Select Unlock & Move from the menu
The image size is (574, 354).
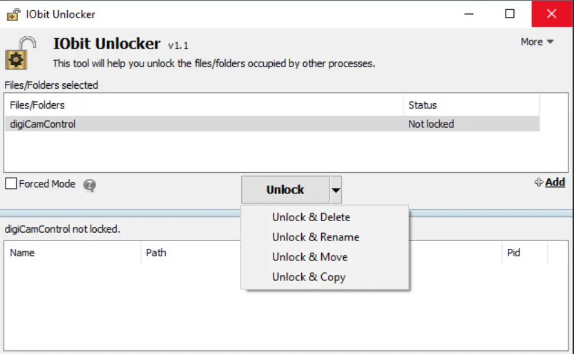click(310, 257)
